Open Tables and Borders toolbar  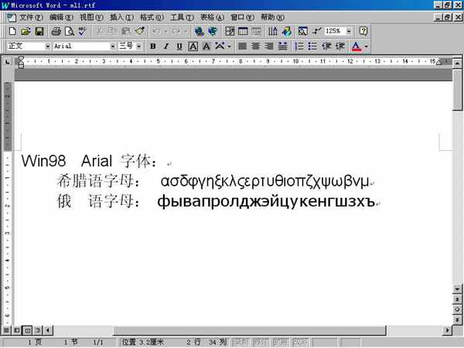click(x=230, y=31)
